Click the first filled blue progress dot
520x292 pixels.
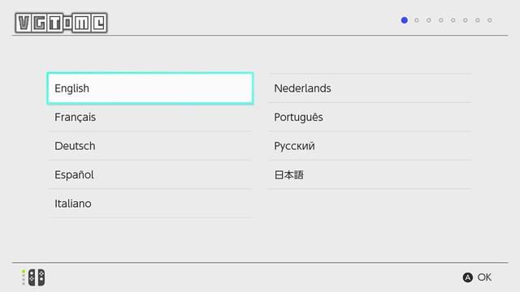[405, 20]
